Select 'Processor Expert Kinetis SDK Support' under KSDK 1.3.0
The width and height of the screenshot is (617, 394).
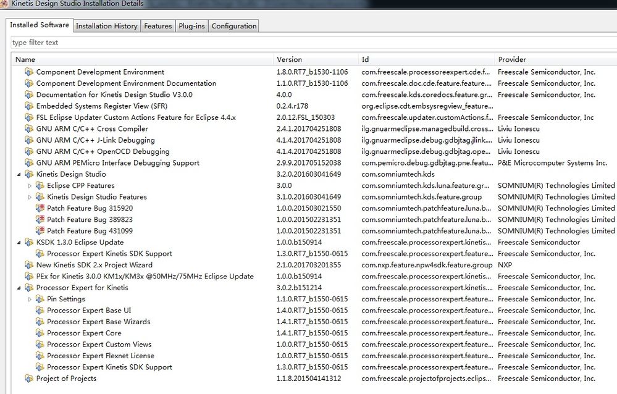(x=109, y=254)
